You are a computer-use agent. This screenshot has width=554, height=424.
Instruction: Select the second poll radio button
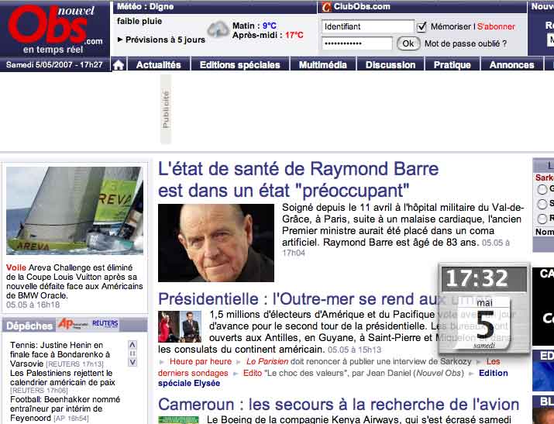pyautogui.click(x=542, y=204)
